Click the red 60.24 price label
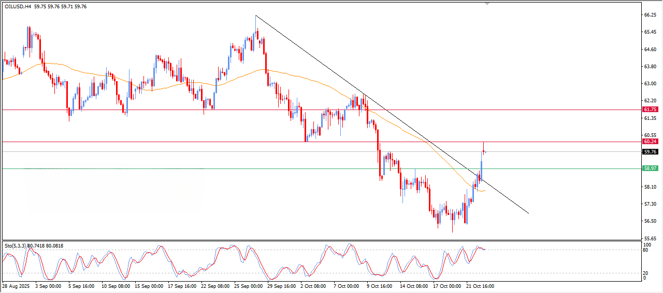The image size is (663, 293). pos(650,141)
